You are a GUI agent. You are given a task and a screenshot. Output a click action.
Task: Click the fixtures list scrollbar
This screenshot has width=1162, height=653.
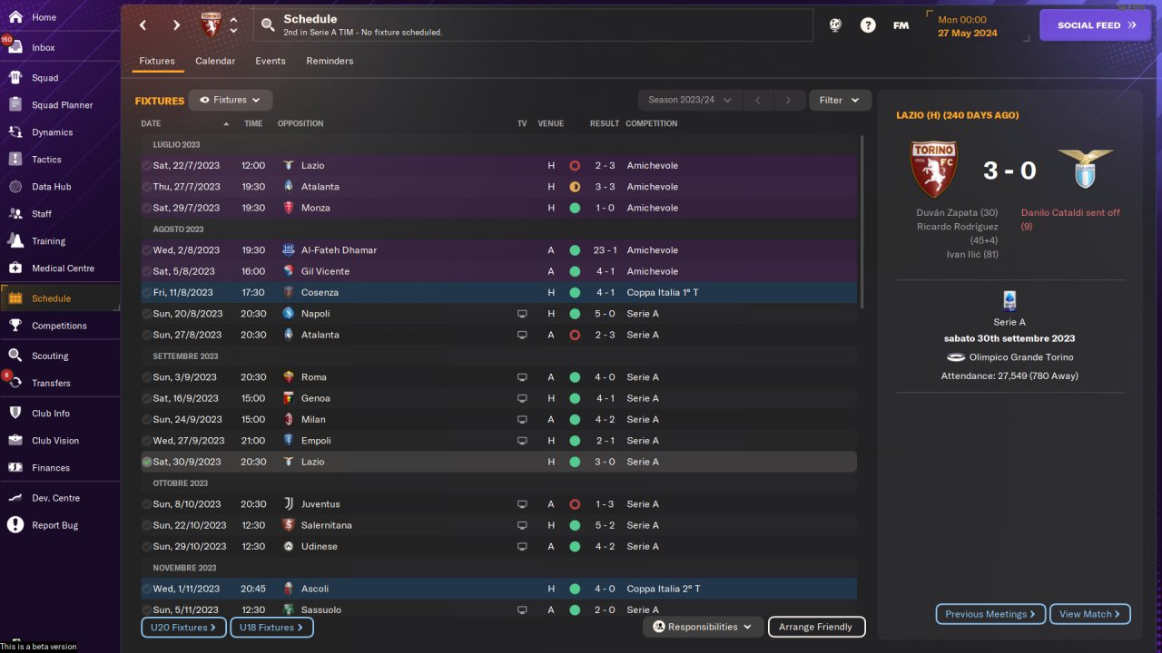pos(862,220)
